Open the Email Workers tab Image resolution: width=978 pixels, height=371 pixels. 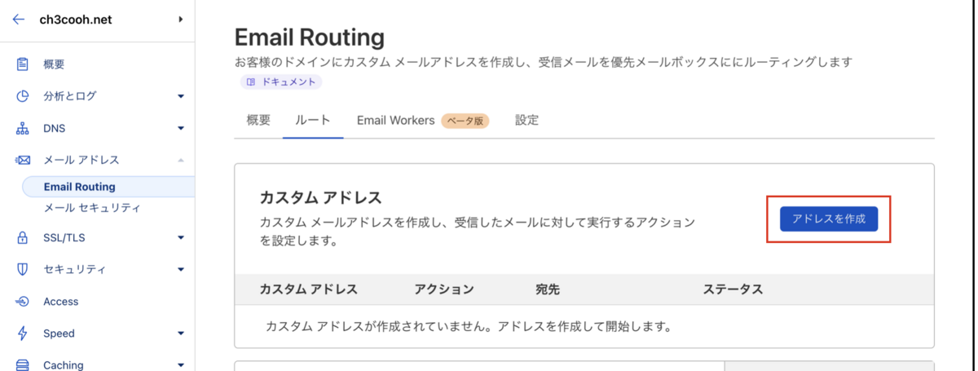click(395, 121)
